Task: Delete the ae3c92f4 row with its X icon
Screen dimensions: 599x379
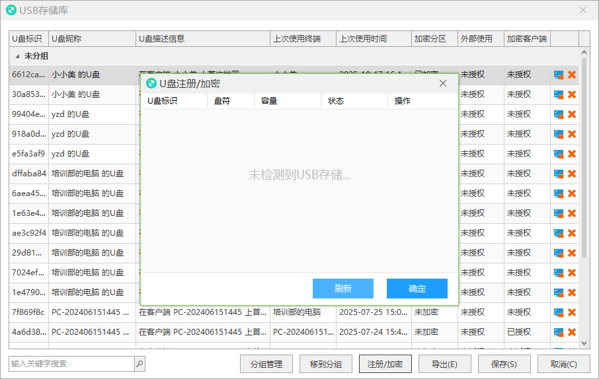Action: click(x=572, y=233)
